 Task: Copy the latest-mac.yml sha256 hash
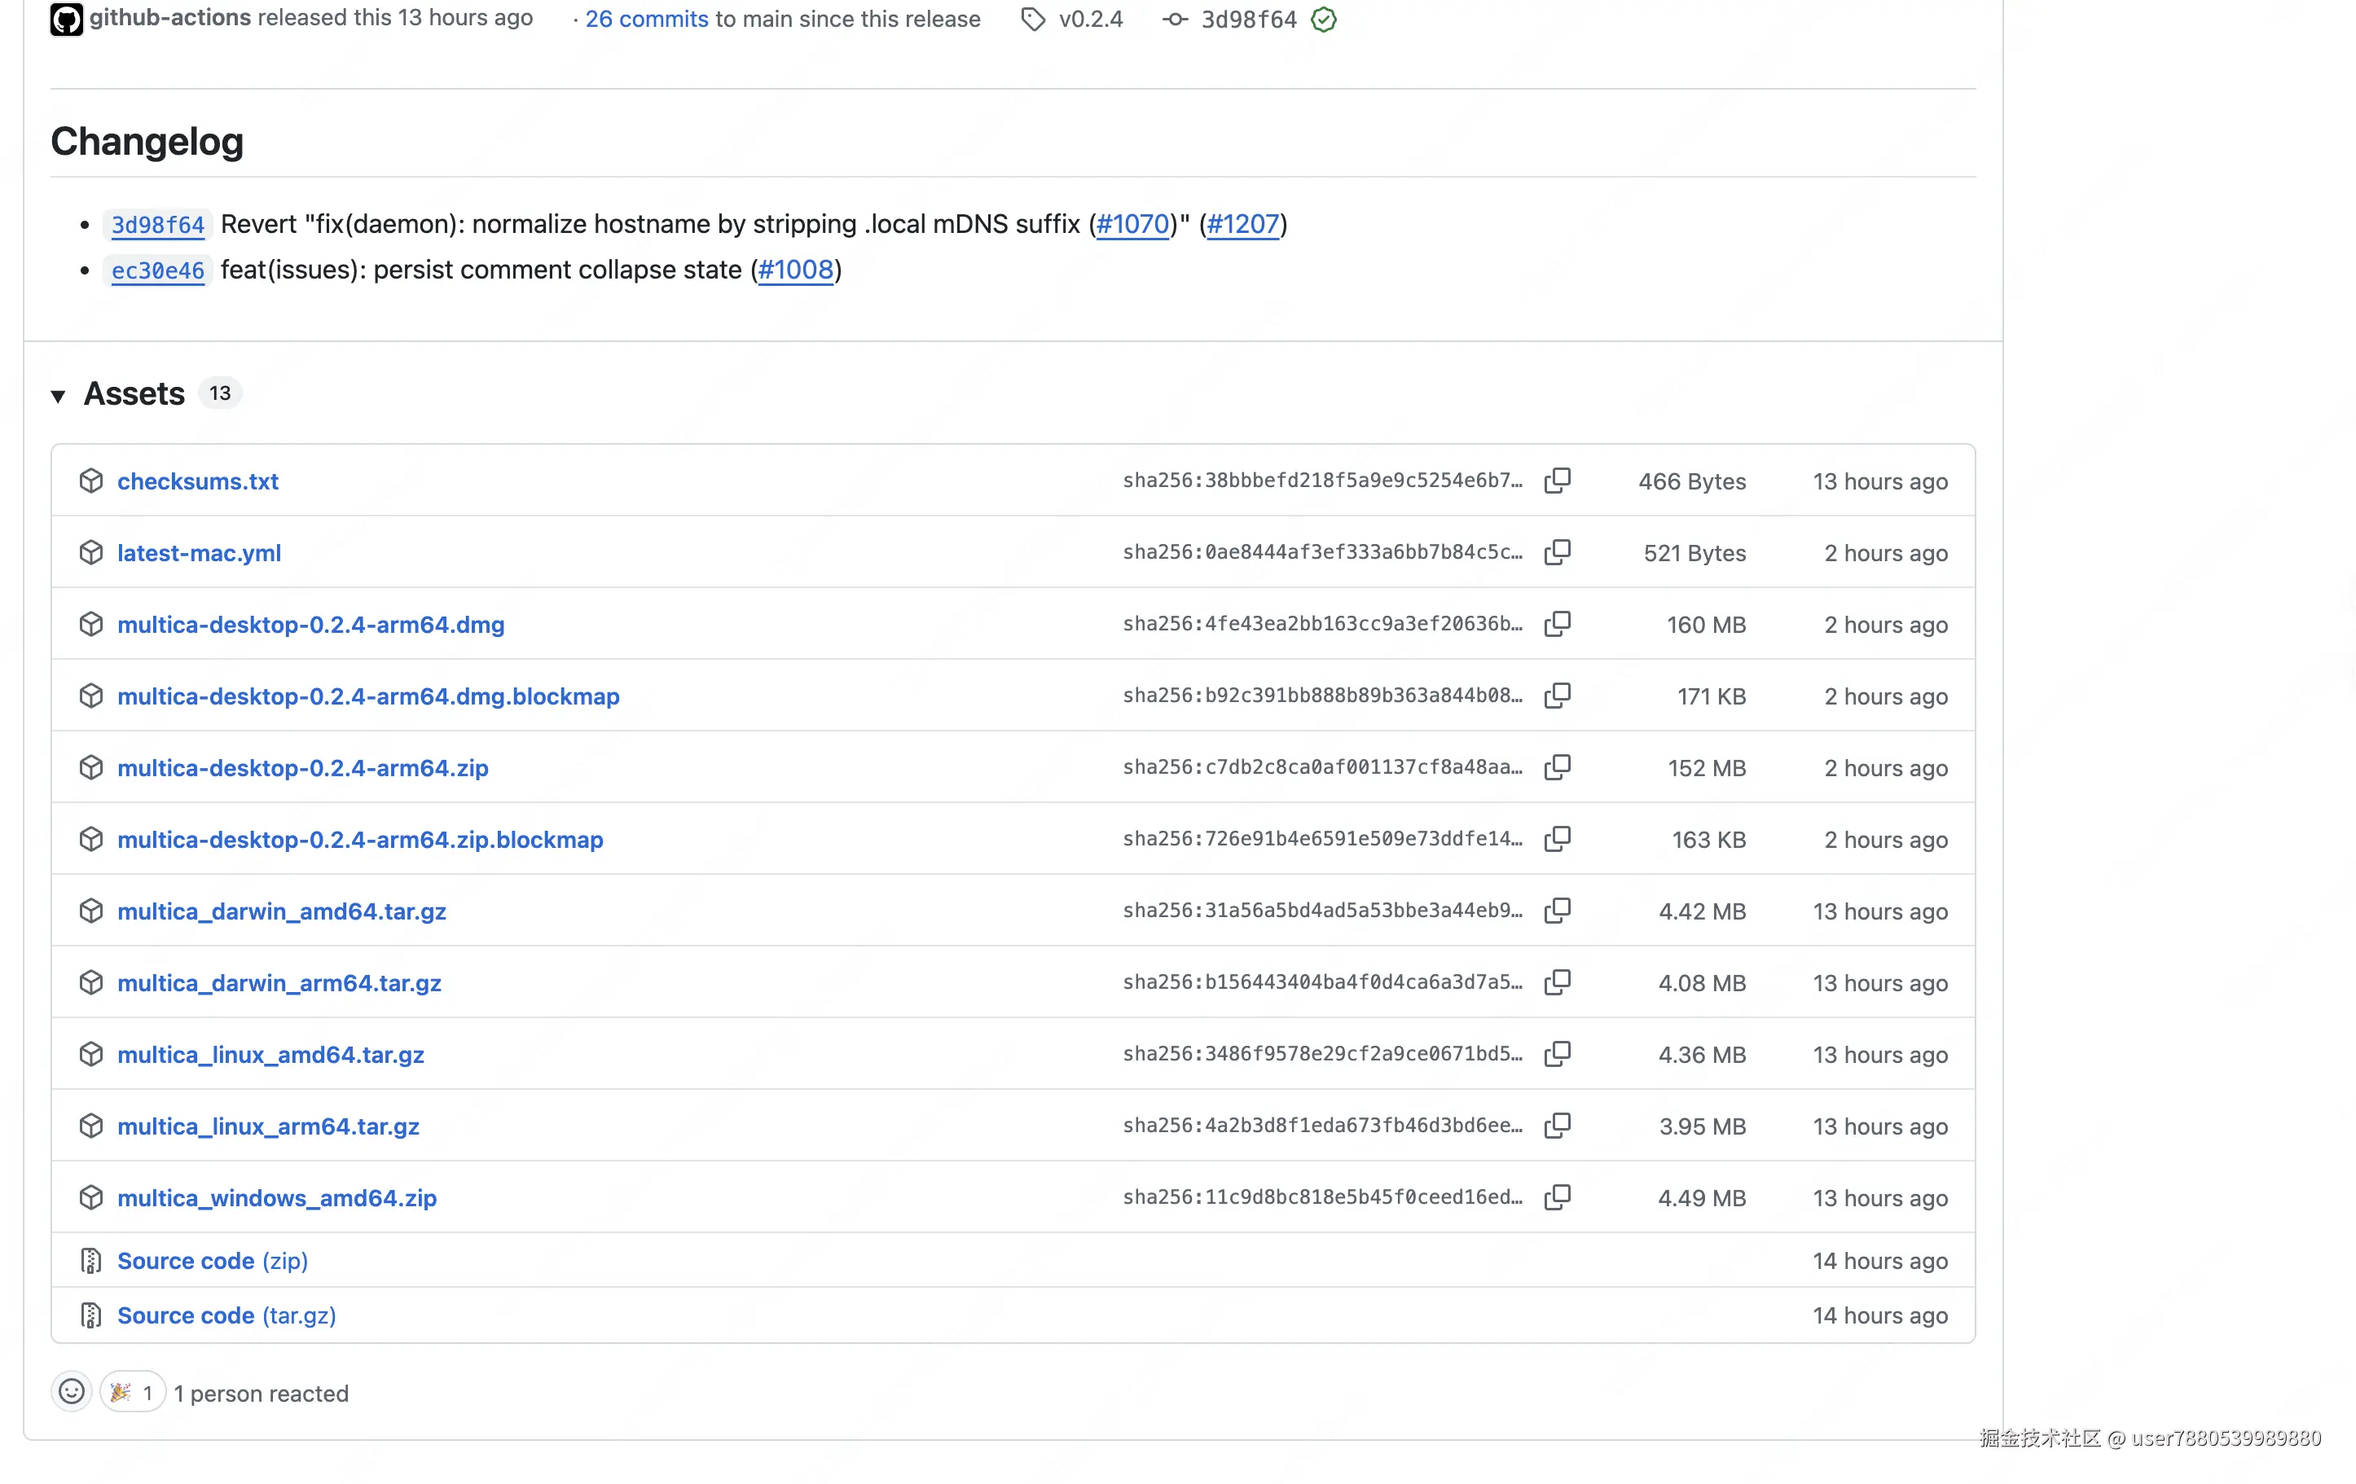click(x=1557, y=551)
